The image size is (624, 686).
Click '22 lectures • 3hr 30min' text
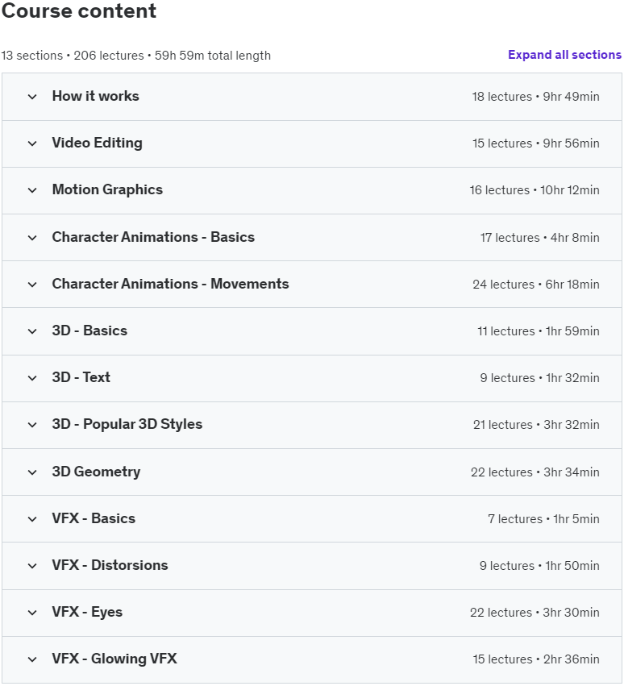(535, 613)
